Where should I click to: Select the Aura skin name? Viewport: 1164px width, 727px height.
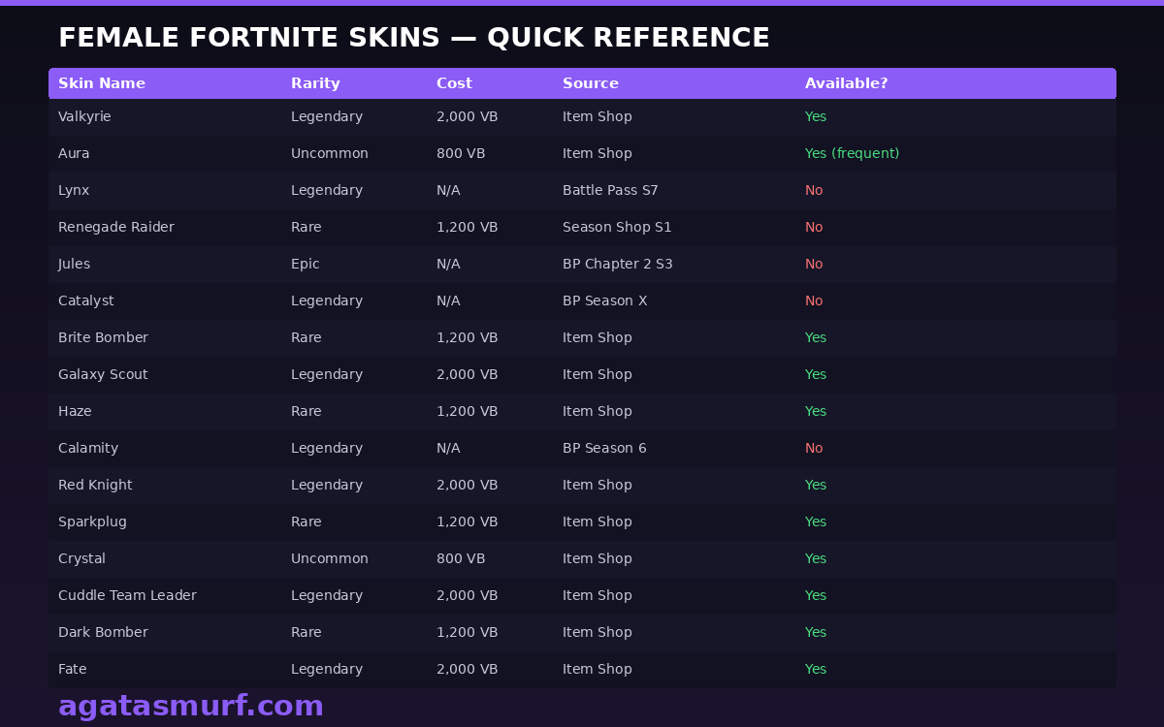point(74,153)
